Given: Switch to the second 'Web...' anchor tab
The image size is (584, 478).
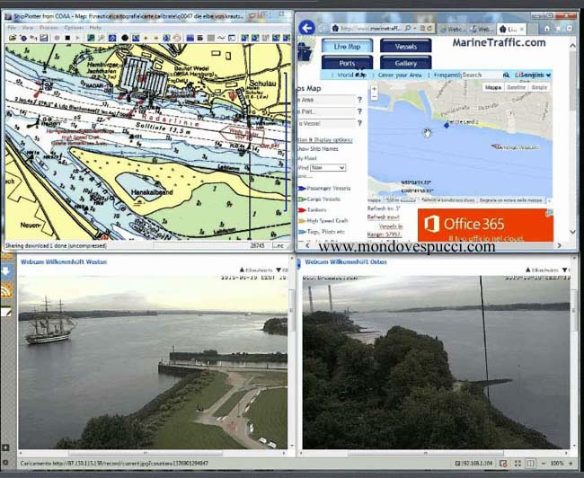Looking at the screenshot, I should (482, 29).
